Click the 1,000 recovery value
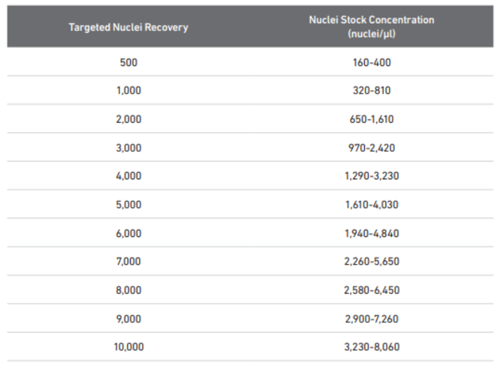This screenshot has width=501, height=365. 129,91
